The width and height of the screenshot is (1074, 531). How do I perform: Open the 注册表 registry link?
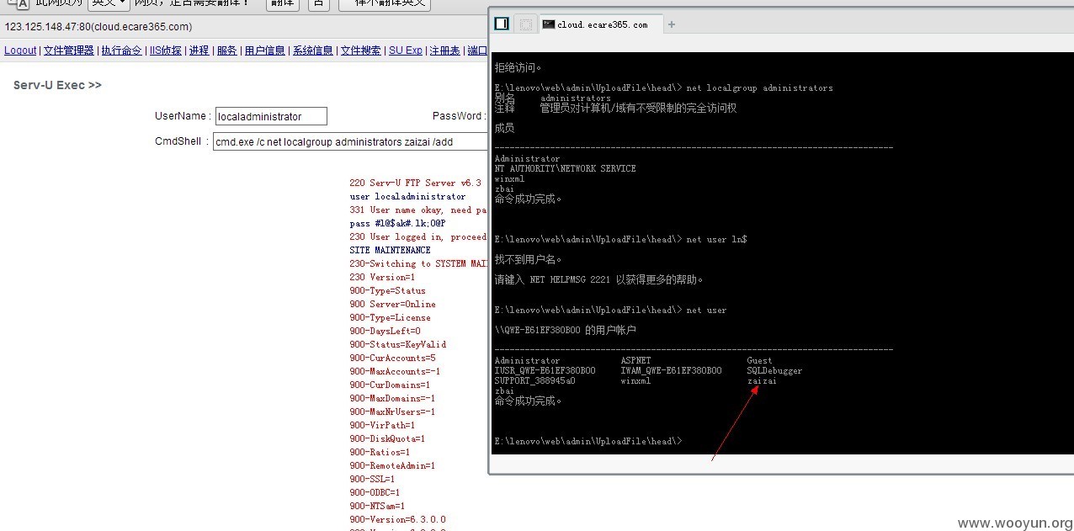[445, 50]
